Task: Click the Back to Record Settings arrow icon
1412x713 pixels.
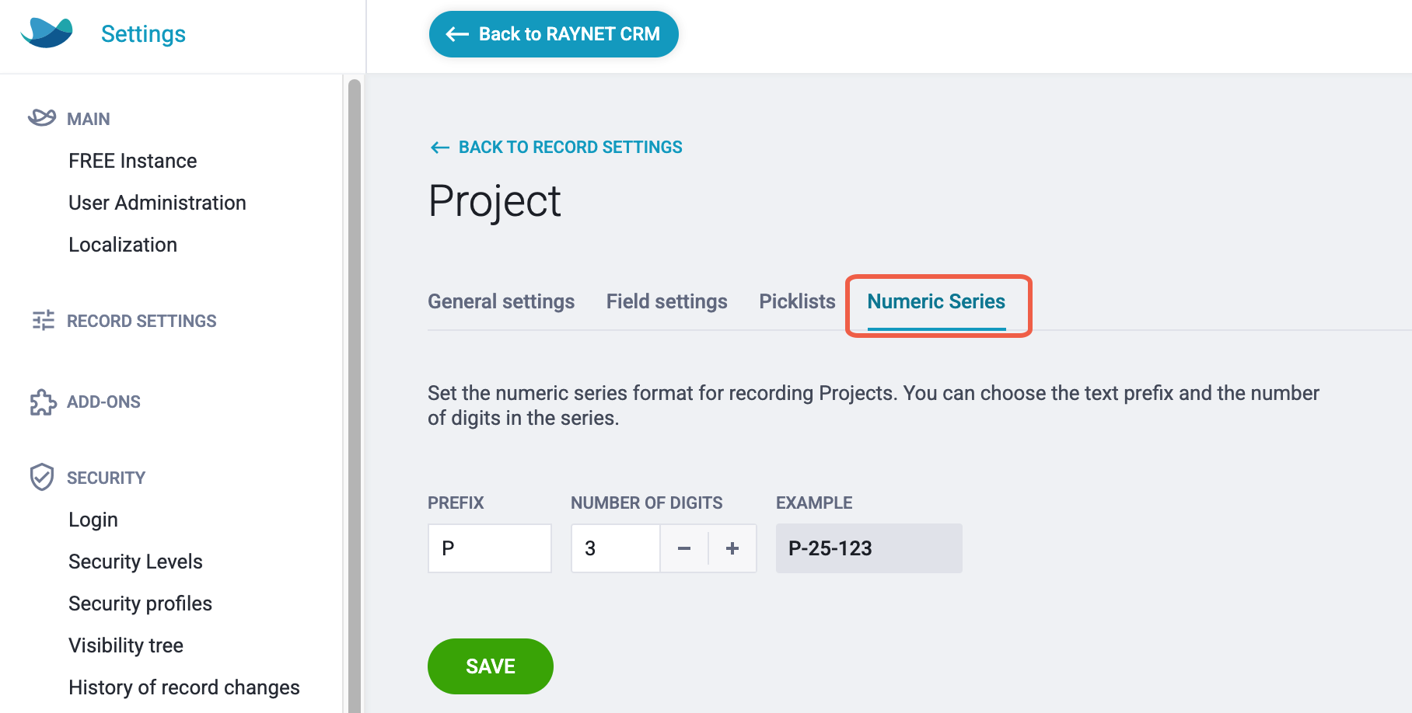Action: [x=440, y=148]
